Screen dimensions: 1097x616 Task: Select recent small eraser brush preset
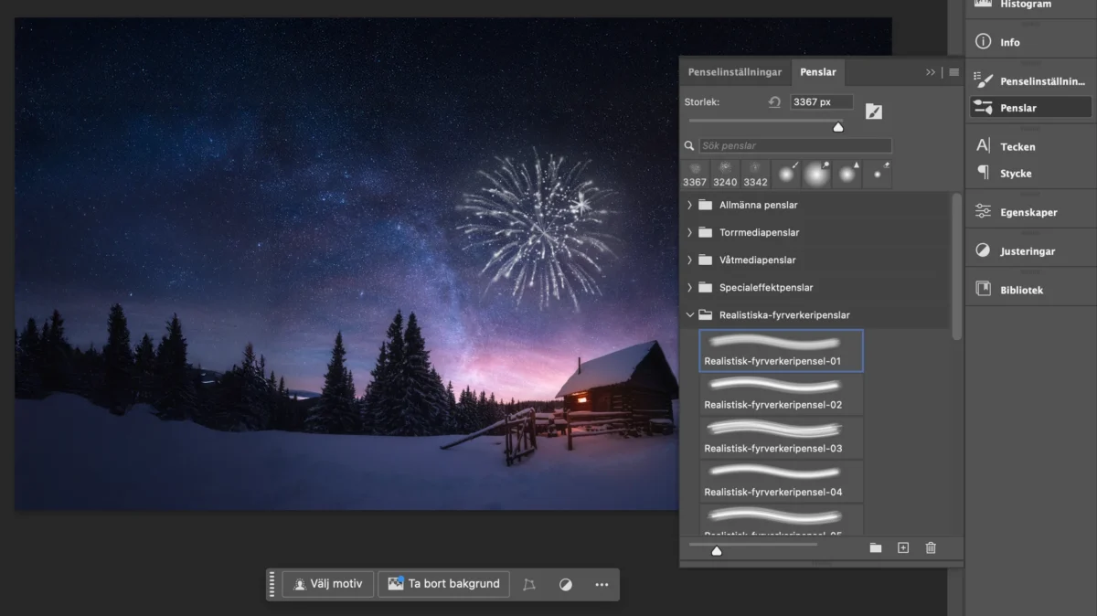[x=878, y=174]
